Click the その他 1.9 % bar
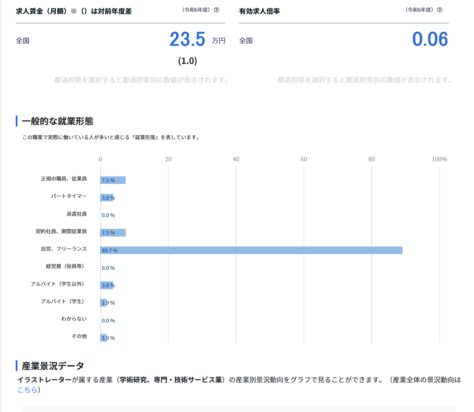 click(103, 338)
